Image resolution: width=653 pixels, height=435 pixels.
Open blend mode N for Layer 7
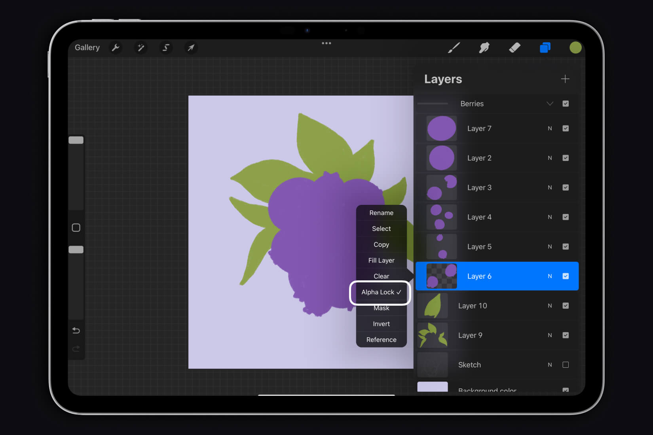pyautogui.click(x=550, y=129)
